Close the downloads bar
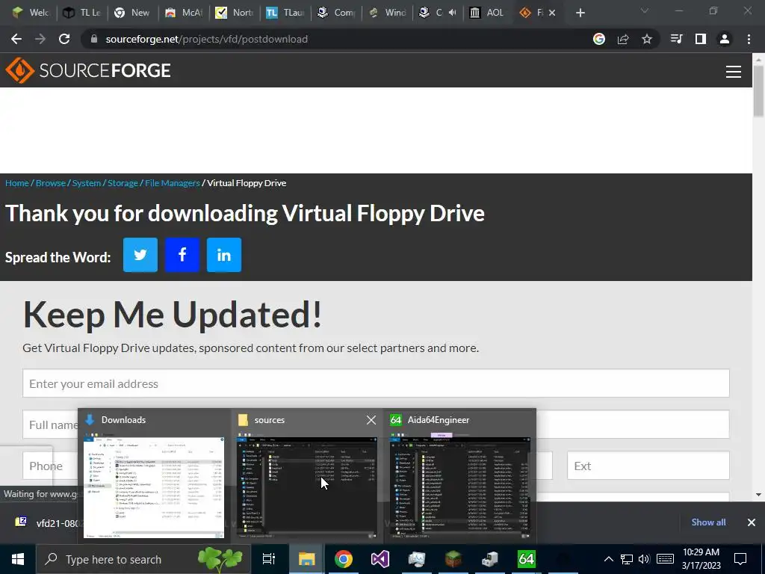 [x=752, y=522]
